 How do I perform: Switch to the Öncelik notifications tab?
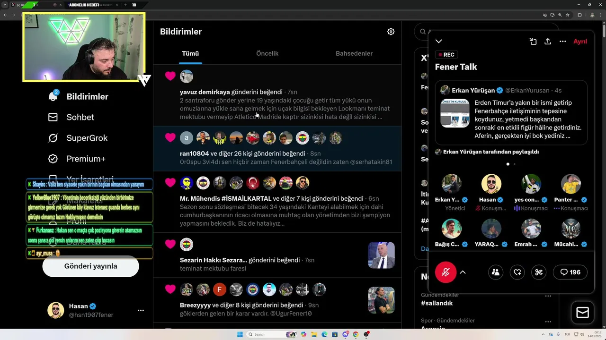click(x=267, y=53)
